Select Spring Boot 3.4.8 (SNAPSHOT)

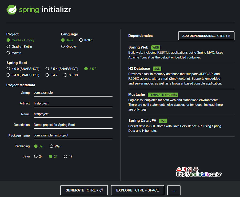pos(23,75)
